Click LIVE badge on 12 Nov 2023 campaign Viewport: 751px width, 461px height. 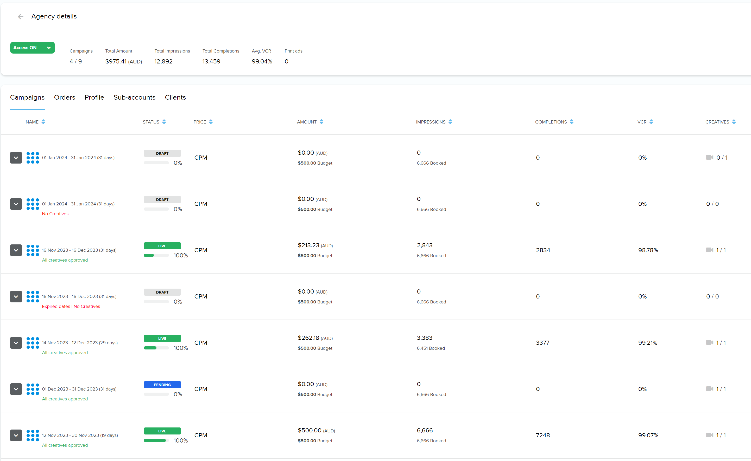[162, 431]
